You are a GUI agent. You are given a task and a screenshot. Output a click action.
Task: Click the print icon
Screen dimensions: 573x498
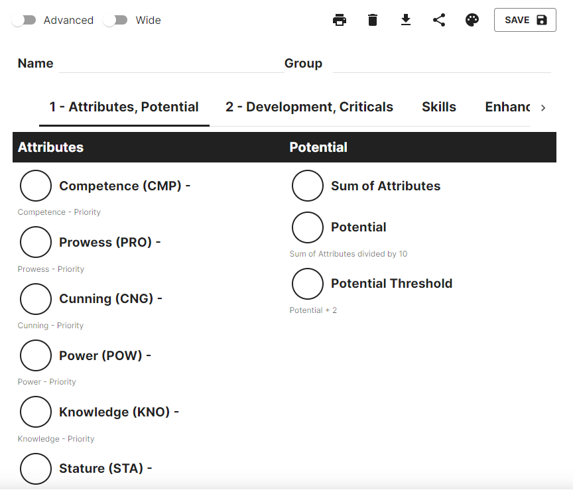(x=340, y=20)
